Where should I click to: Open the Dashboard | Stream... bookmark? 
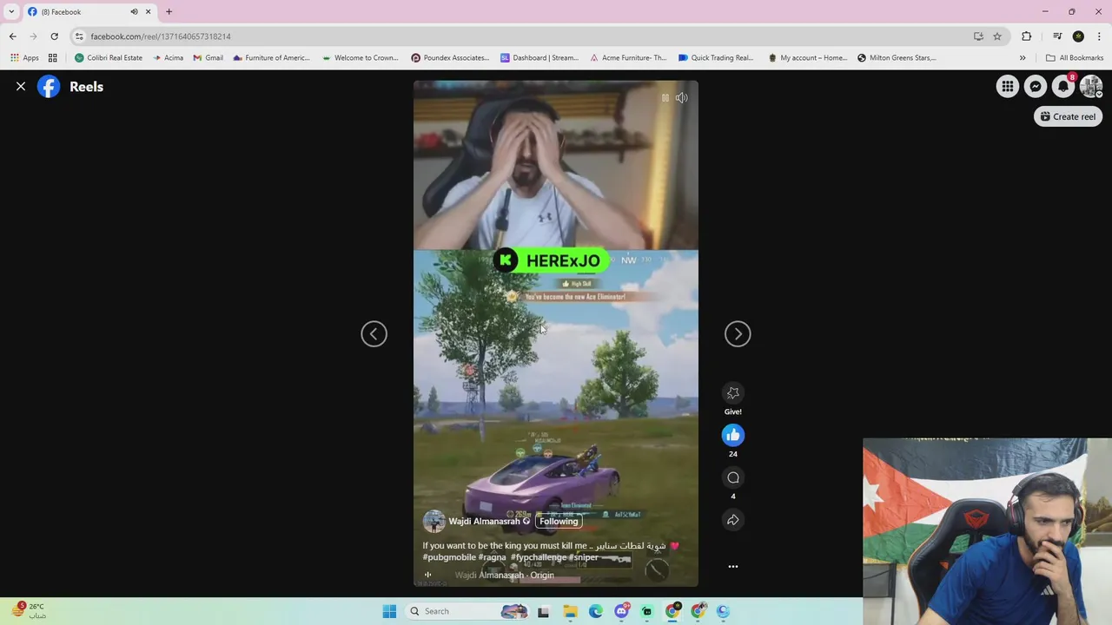click(539, 58)
